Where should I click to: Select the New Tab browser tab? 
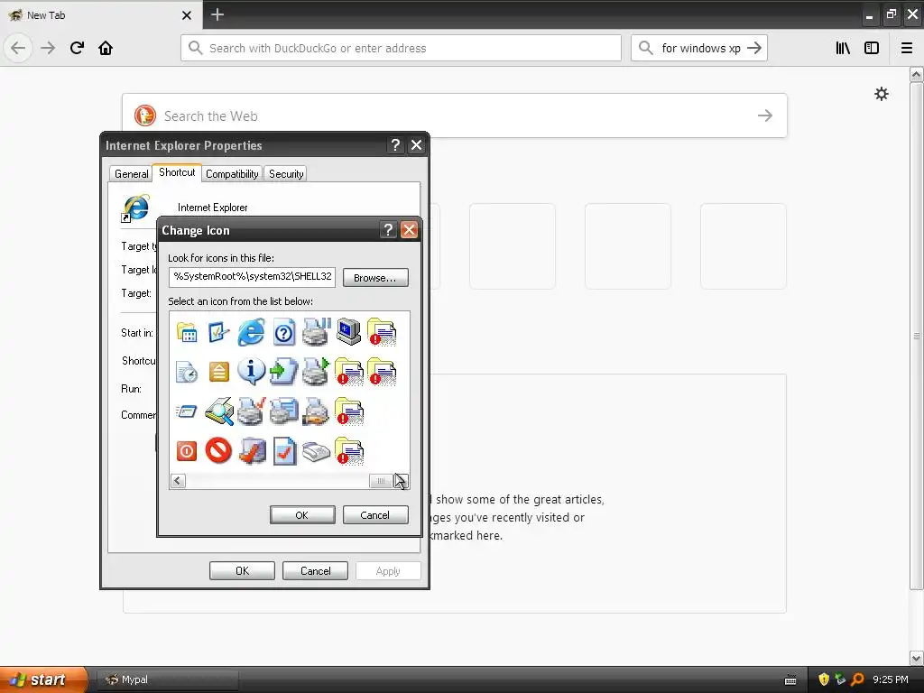coord(100,14)
